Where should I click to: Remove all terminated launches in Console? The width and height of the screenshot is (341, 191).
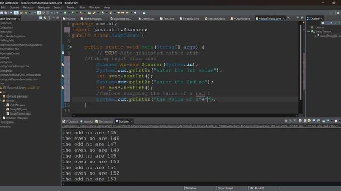(x=295, y=121)
